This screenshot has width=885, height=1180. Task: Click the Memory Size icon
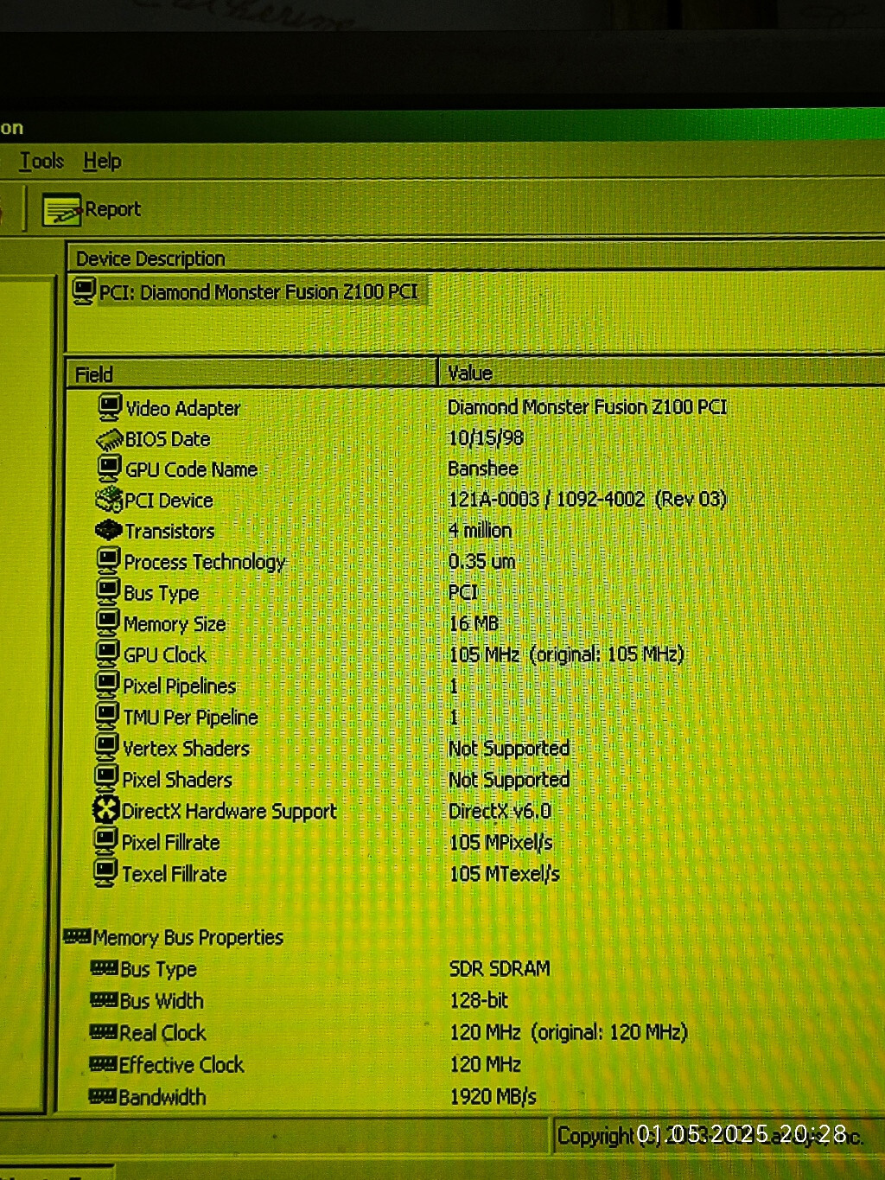coord(107,623)
